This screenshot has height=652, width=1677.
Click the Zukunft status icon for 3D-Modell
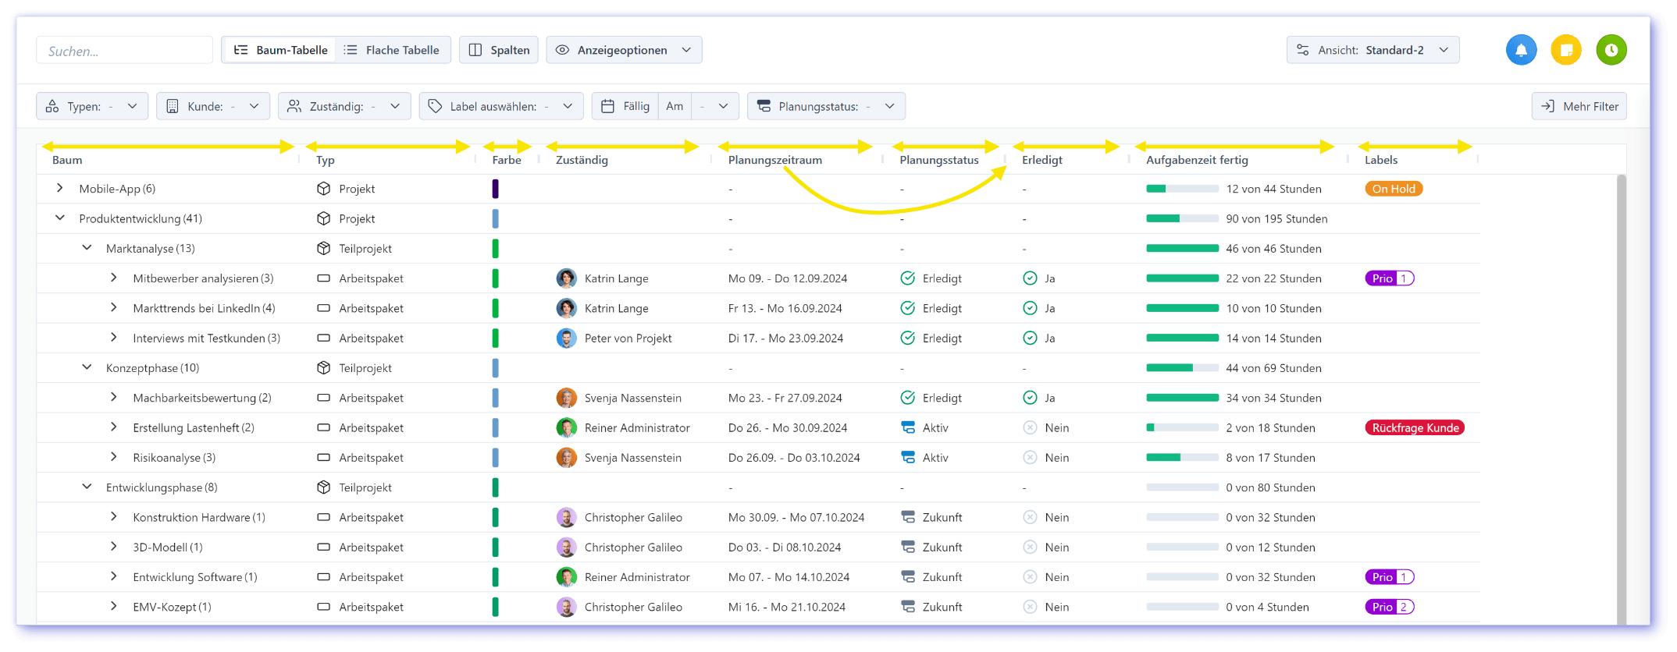tap(907, 547)
